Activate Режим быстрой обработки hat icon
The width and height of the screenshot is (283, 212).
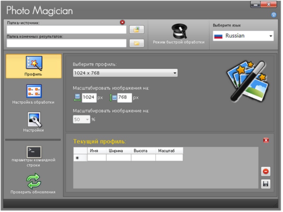[178, 32]
